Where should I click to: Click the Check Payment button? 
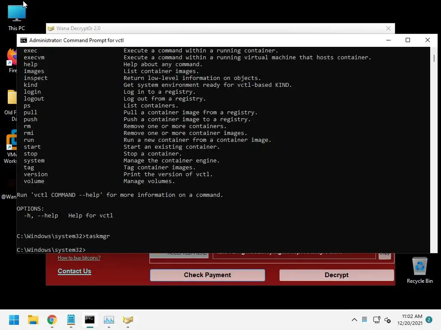point(207,275)
